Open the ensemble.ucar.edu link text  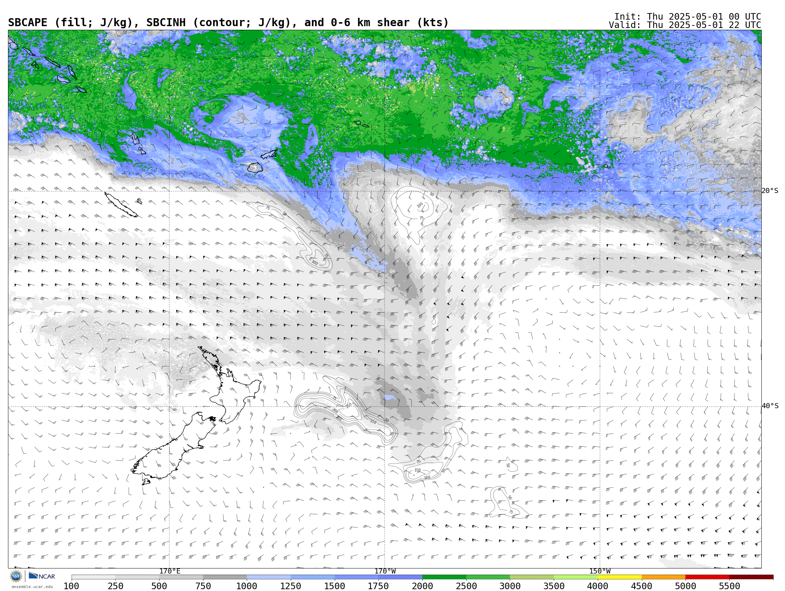point(32,587)
